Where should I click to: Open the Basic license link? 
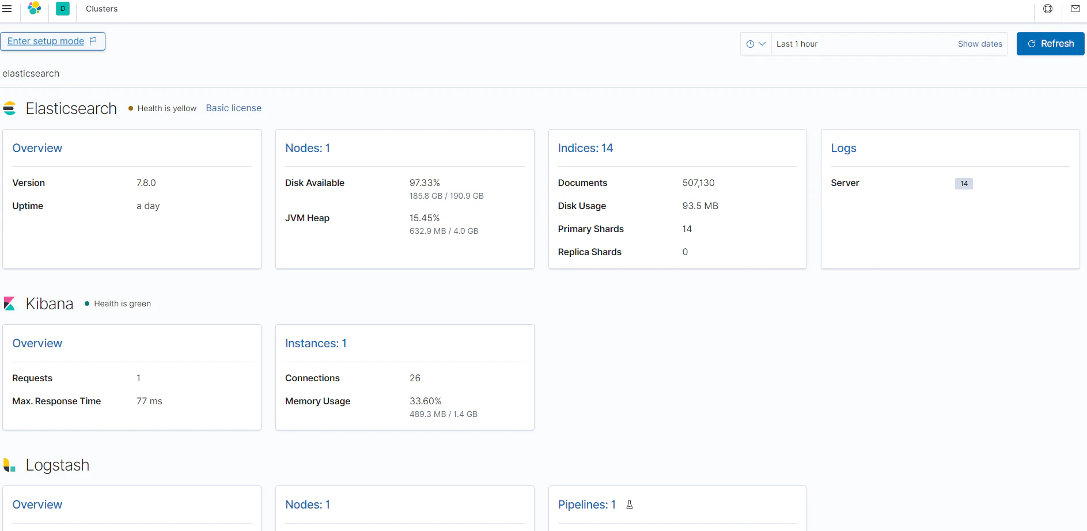[233, 108]
